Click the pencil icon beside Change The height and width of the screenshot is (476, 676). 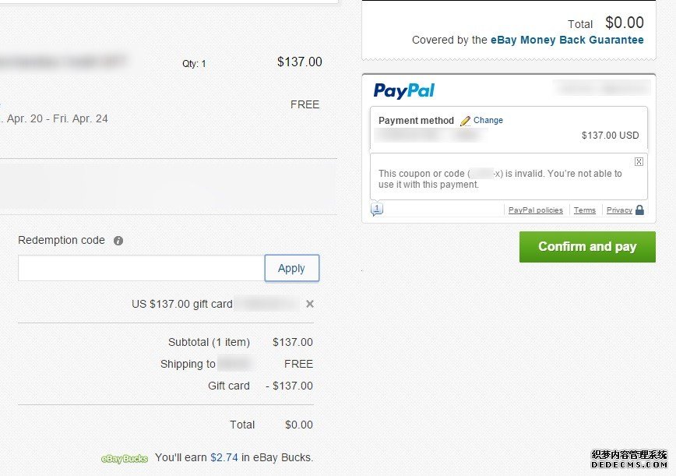[465, 121]
